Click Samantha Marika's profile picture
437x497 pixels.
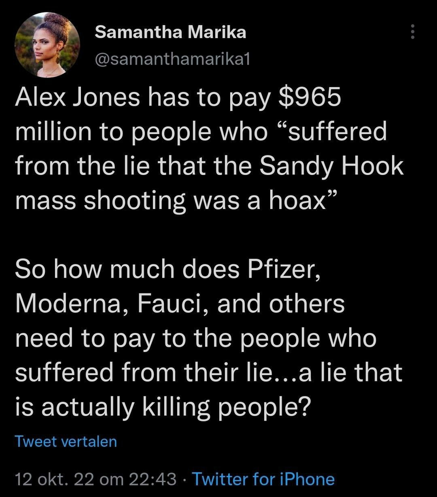coord(48,45)
